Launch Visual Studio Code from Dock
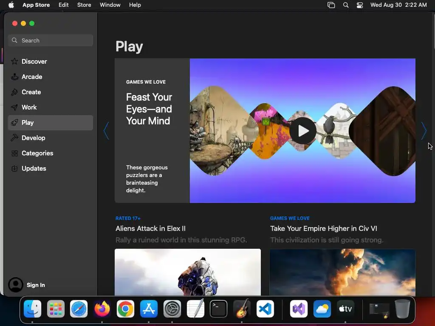435x326 pixels. point(265,309)
